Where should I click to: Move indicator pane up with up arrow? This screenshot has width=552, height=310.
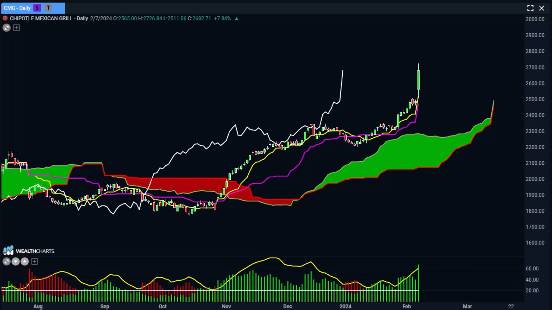[x=25, y=261]
